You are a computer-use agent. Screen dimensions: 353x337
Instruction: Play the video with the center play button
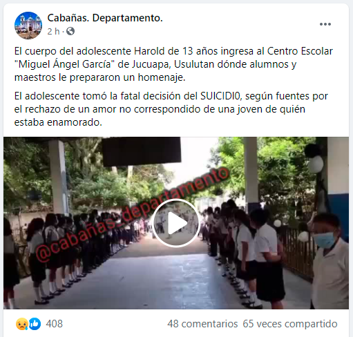click(x=176, y=223)
